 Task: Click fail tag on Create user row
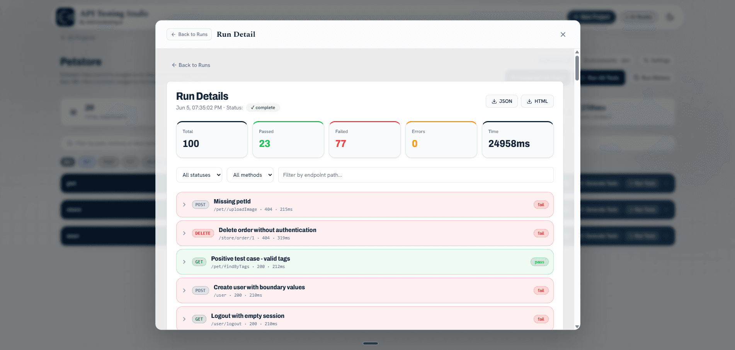[541, 290]
